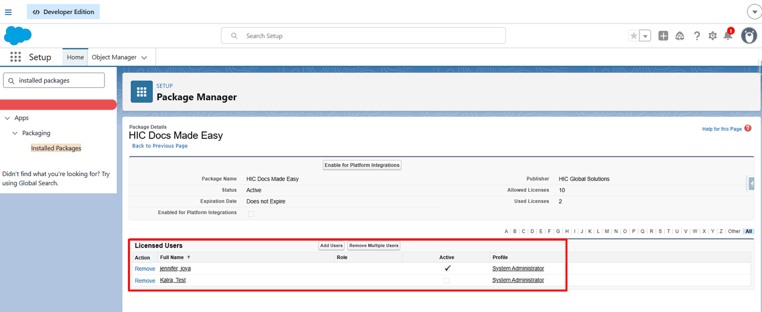The image size is (762, 312).
Task: Click the Add Users button
Action: [x=331, y=246]
